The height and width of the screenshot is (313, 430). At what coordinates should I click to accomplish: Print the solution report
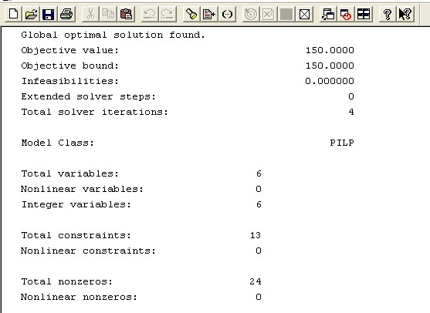[66, 14]
